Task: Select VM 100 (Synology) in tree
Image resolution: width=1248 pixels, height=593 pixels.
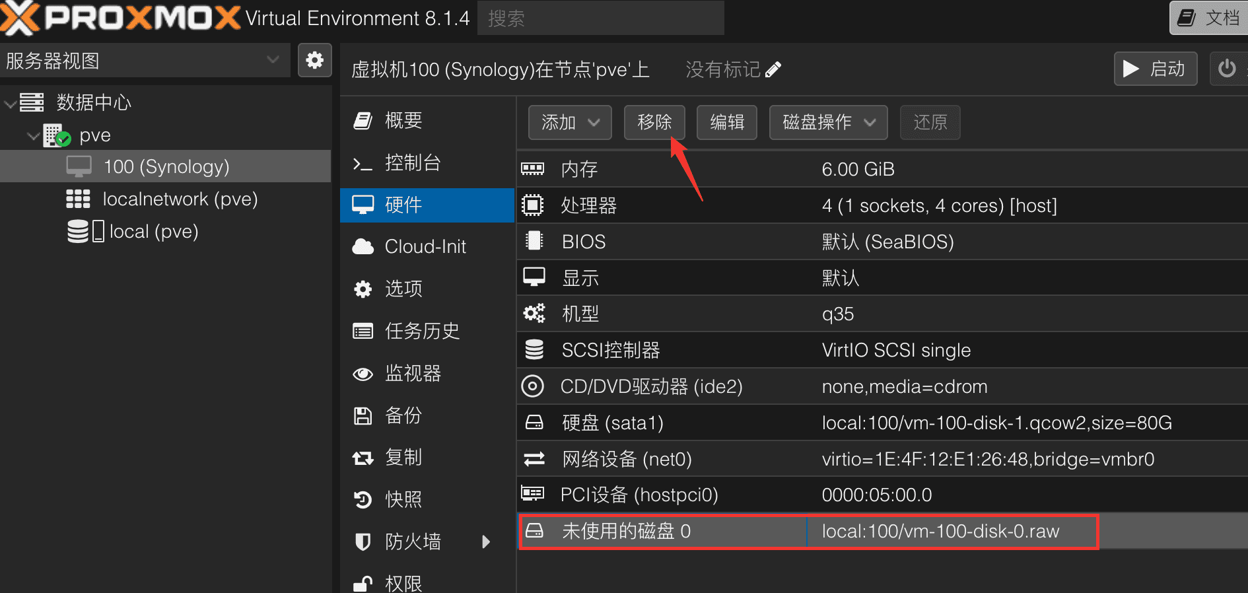Action: [165, 166]
